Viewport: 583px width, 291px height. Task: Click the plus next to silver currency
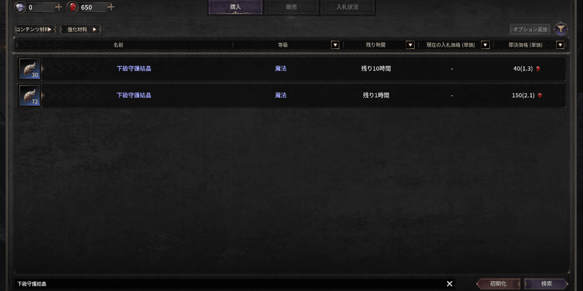[x=58, y=7]
